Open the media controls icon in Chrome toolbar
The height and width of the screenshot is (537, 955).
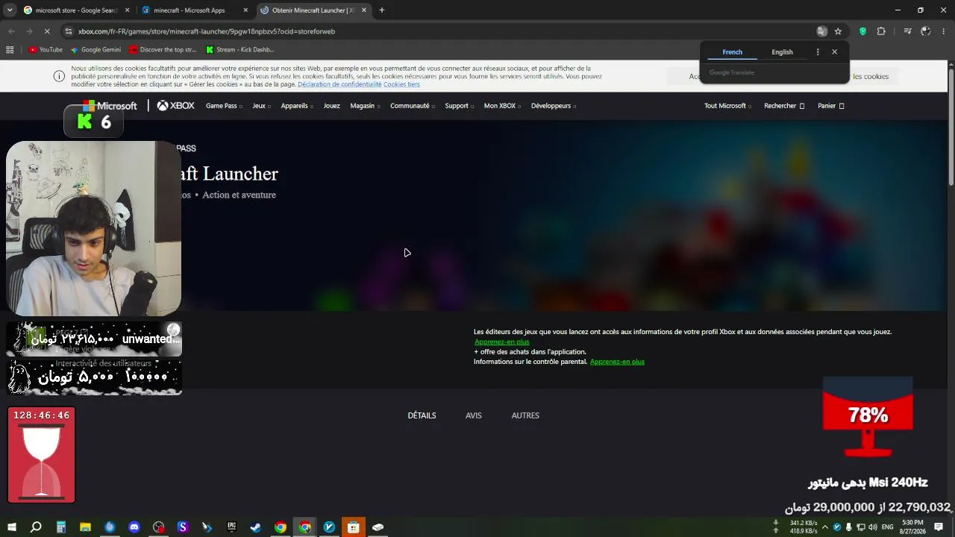point(907,31)
